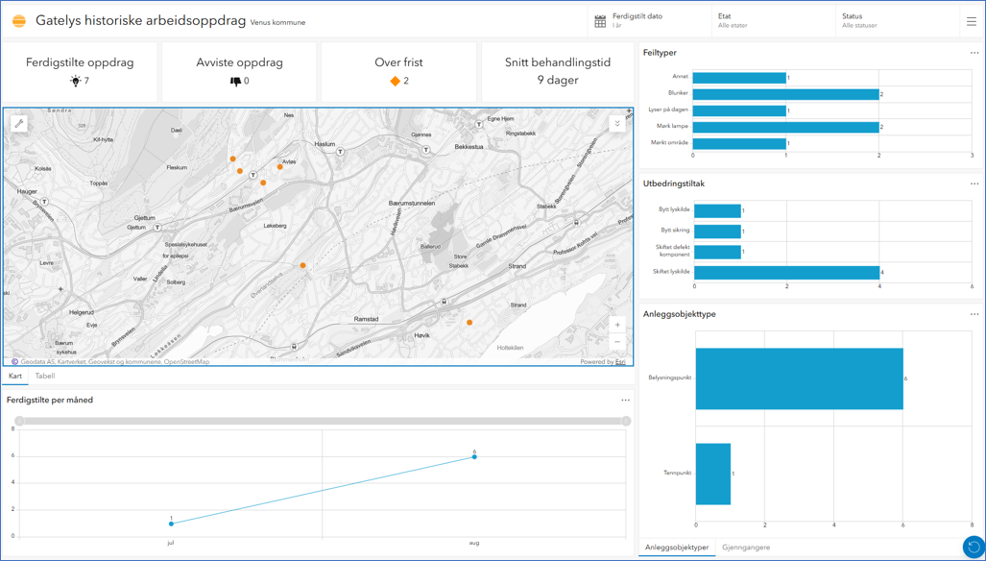Image resolution: width=986 pixels, height=561 pixels.
Task: Click the light bulb icon in Ferdigstilte oppdrag
Action: point(76,81)
